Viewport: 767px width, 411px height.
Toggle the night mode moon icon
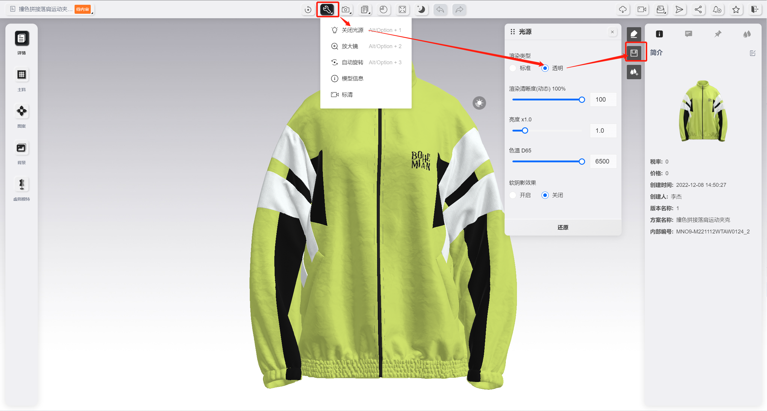[x=421, y=10]
